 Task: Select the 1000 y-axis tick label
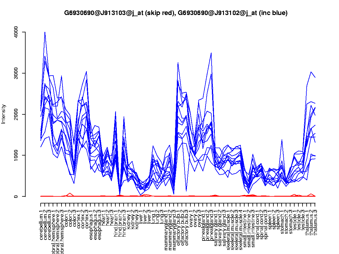[x=16, y=155]
